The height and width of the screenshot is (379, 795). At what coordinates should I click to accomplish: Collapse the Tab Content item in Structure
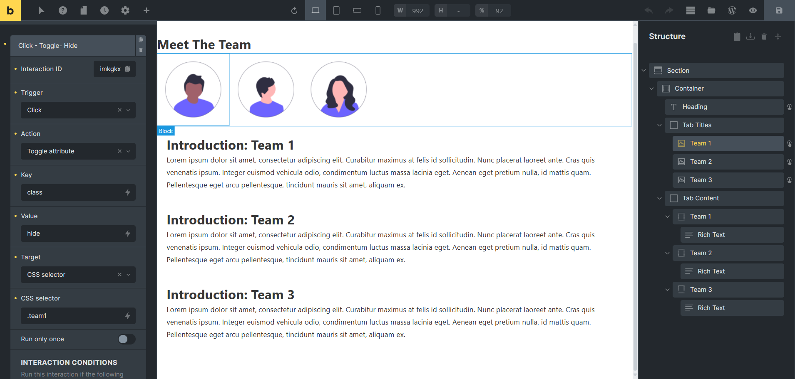tap(659, 198)
